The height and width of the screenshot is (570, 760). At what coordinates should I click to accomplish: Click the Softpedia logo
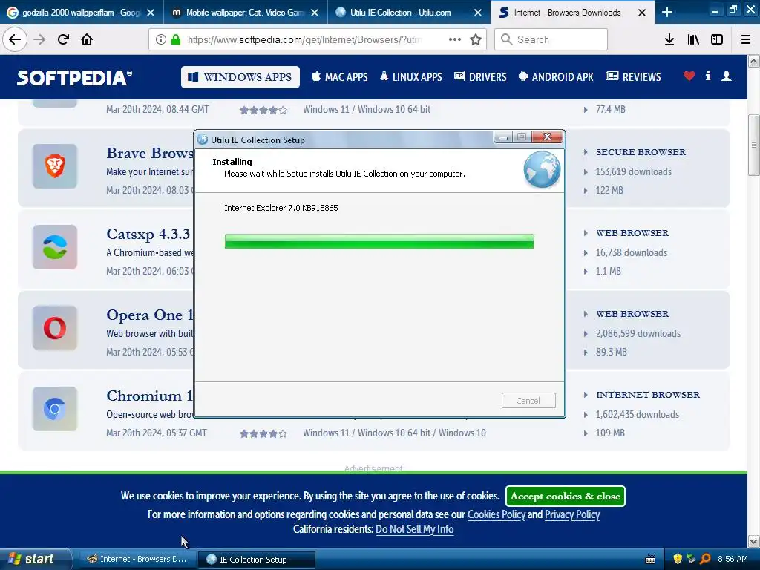(x=75, y=77)
